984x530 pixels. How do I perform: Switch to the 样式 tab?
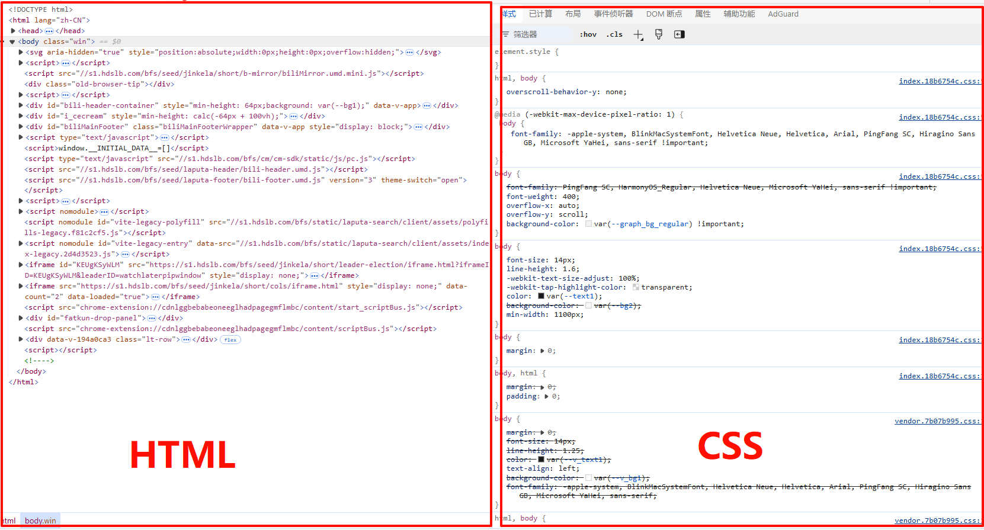click(509, 14)
